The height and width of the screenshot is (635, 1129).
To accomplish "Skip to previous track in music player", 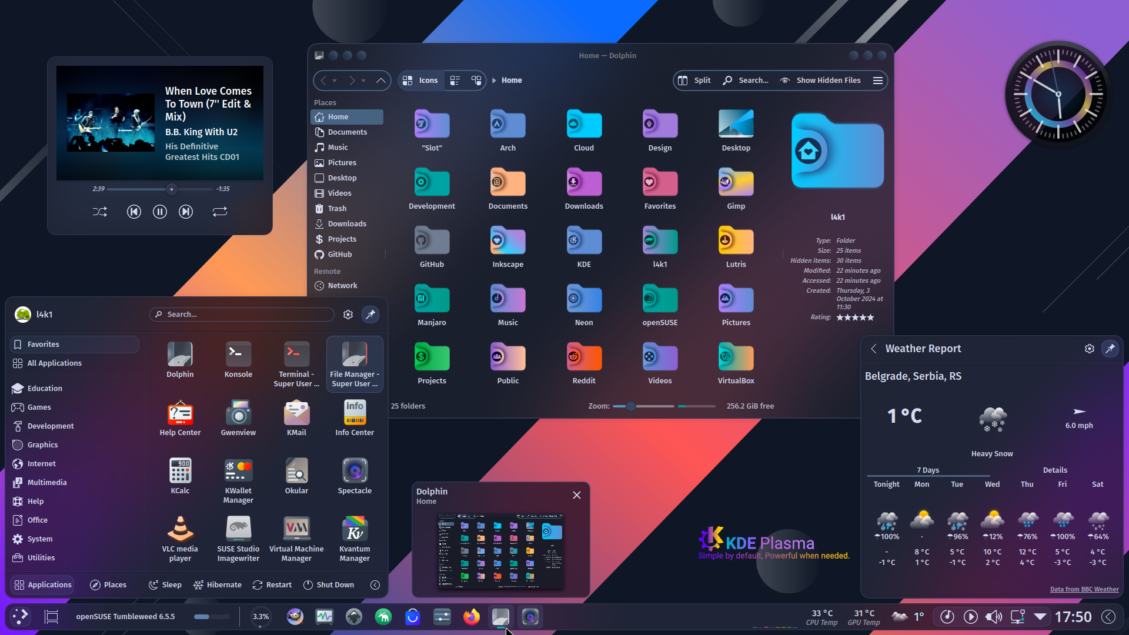I will click(134, 212).
